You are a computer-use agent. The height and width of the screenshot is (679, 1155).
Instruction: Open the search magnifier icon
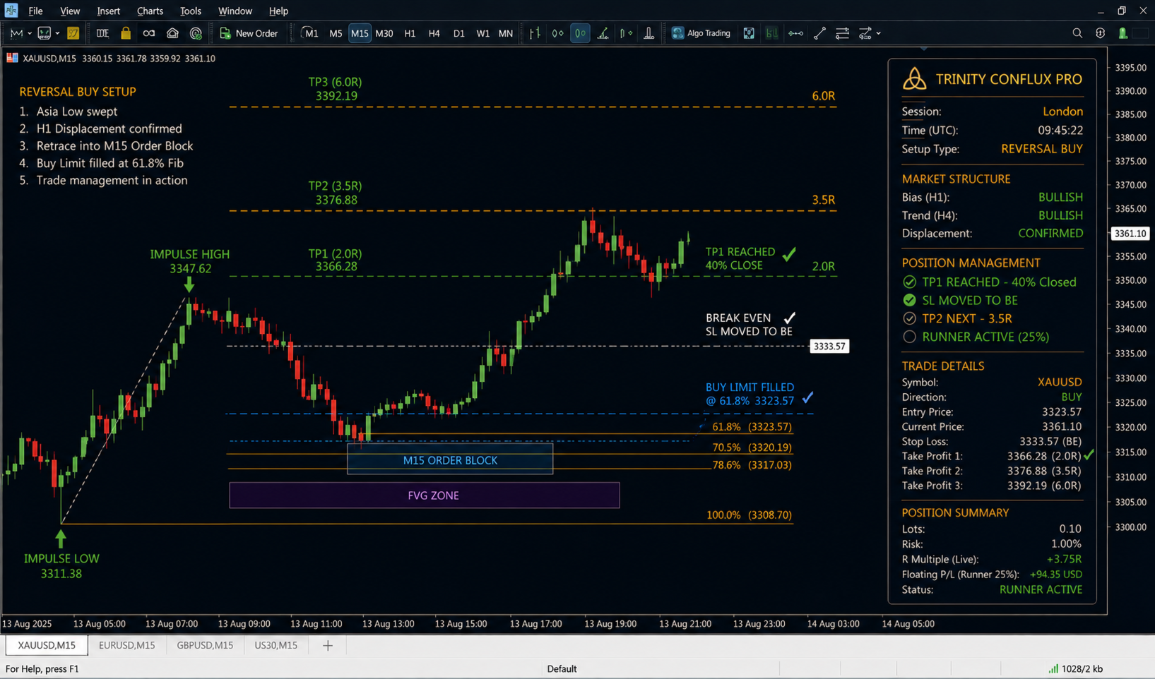tap(1077, 33)
